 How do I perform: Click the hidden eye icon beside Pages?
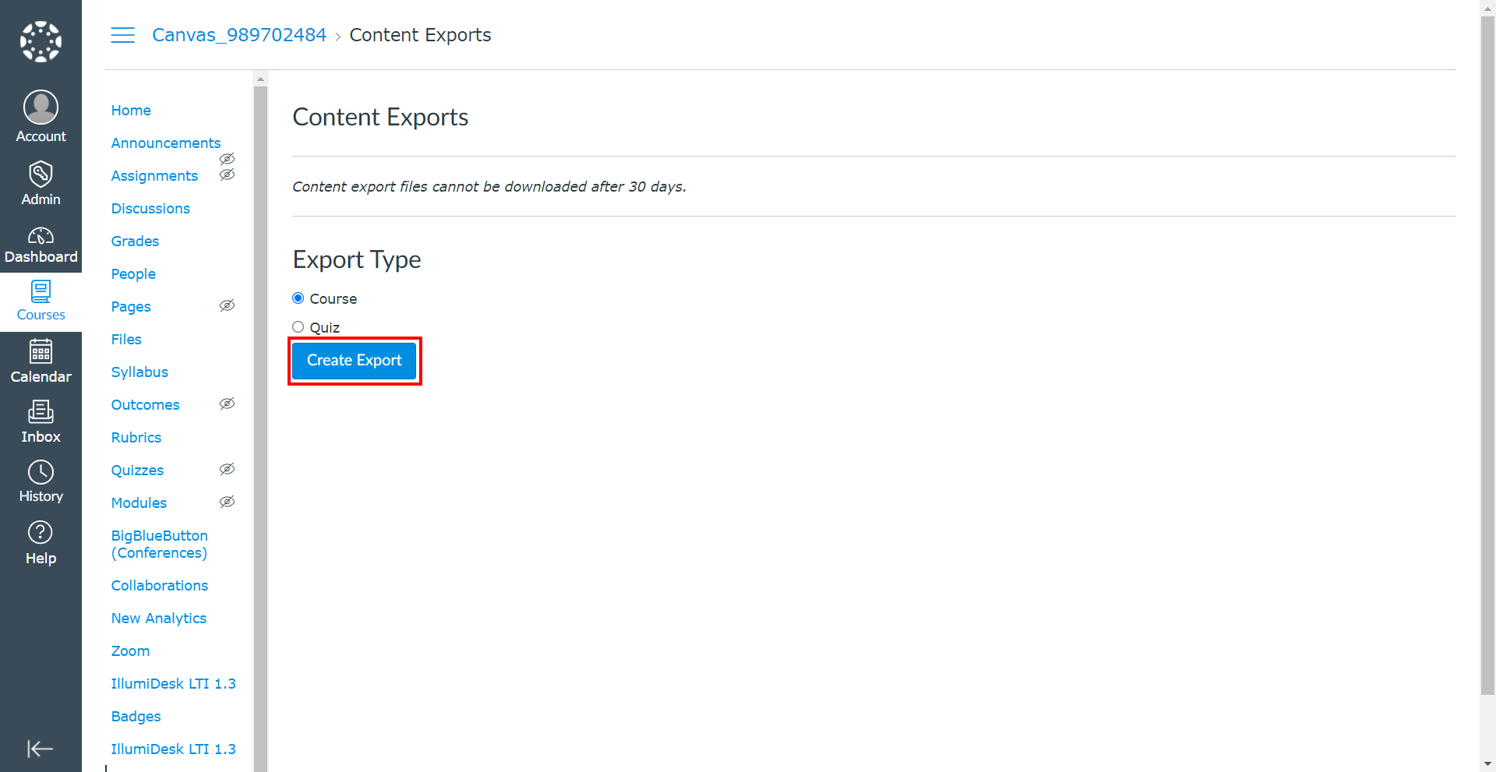[227, 305]
